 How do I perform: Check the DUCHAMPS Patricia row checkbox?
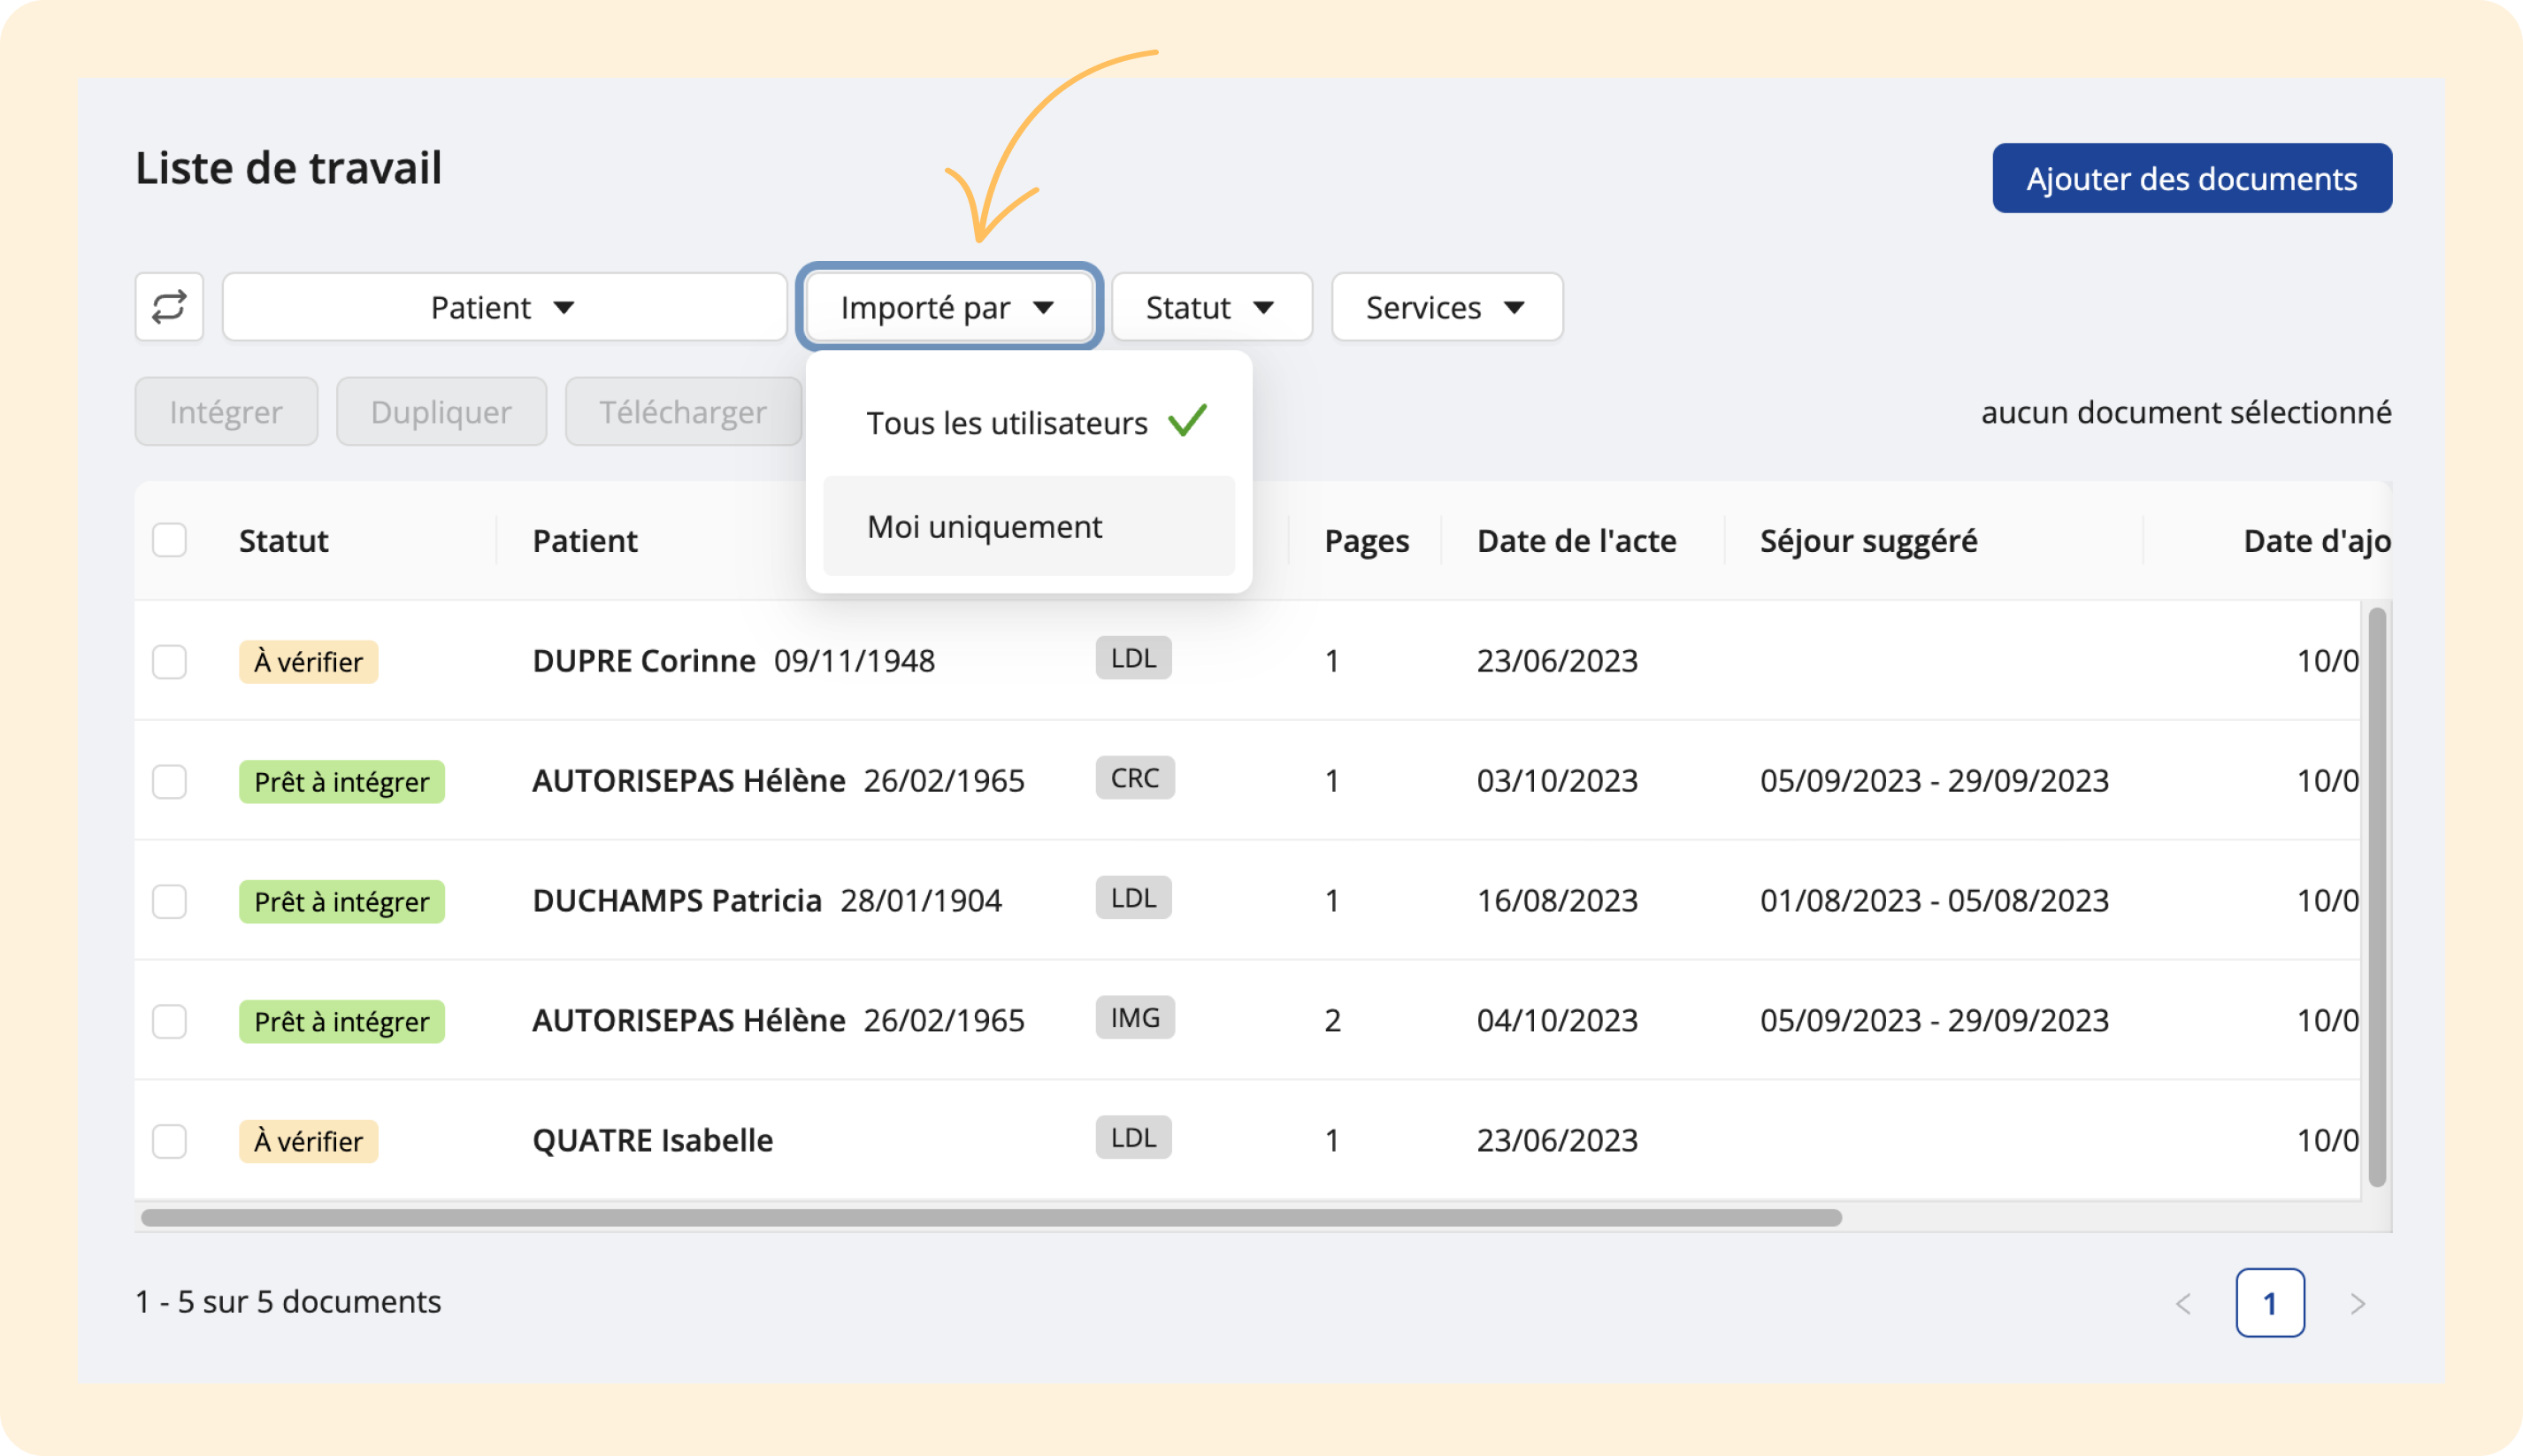pyautogui.click(x=169, y=901)
